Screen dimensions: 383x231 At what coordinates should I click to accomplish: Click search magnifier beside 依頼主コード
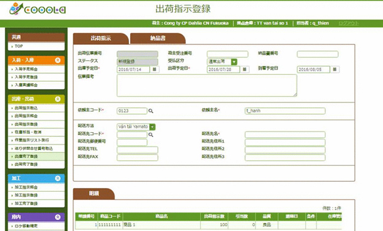pos(151,111)
